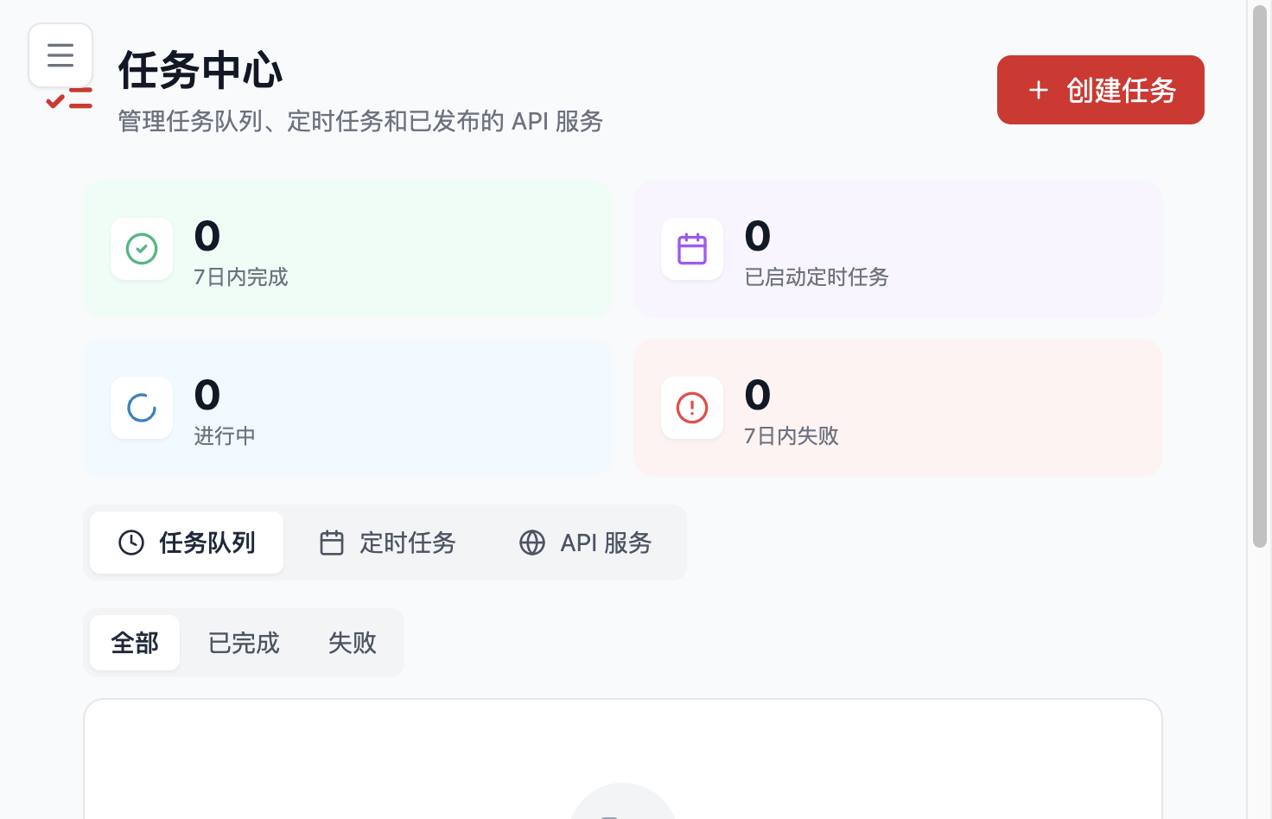Click the 7日内完成 statistics card
1272x819 pixels.
[347, 249]
